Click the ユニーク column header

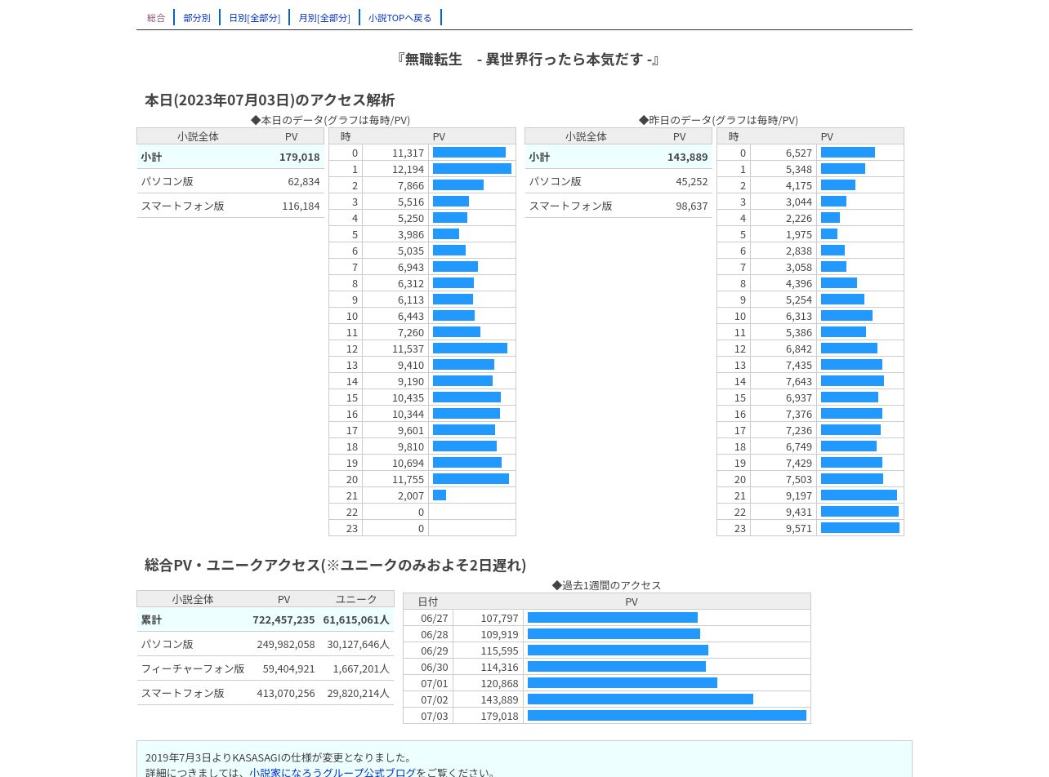tap(356, 599)
